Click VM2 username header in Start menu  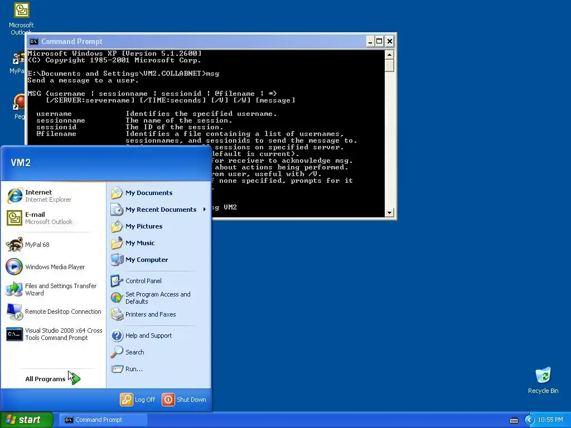point(21,163)
